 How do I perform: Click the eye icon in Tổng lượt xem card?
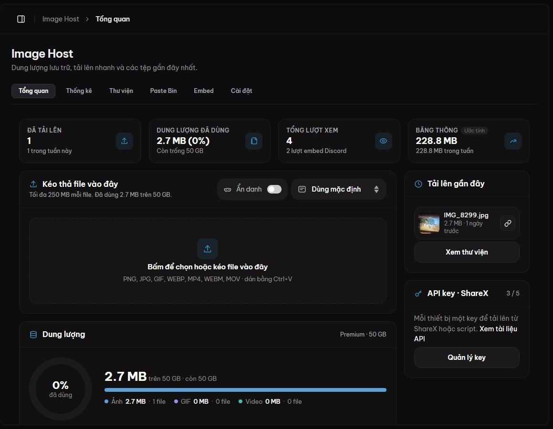383,141
